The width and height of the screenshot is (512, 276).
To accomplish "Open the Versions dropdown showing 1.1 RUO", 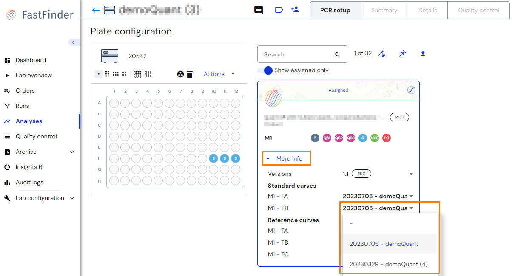I will point(411,173).
